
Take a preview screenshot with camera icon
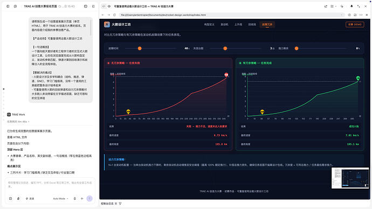[x=355, y=15]
